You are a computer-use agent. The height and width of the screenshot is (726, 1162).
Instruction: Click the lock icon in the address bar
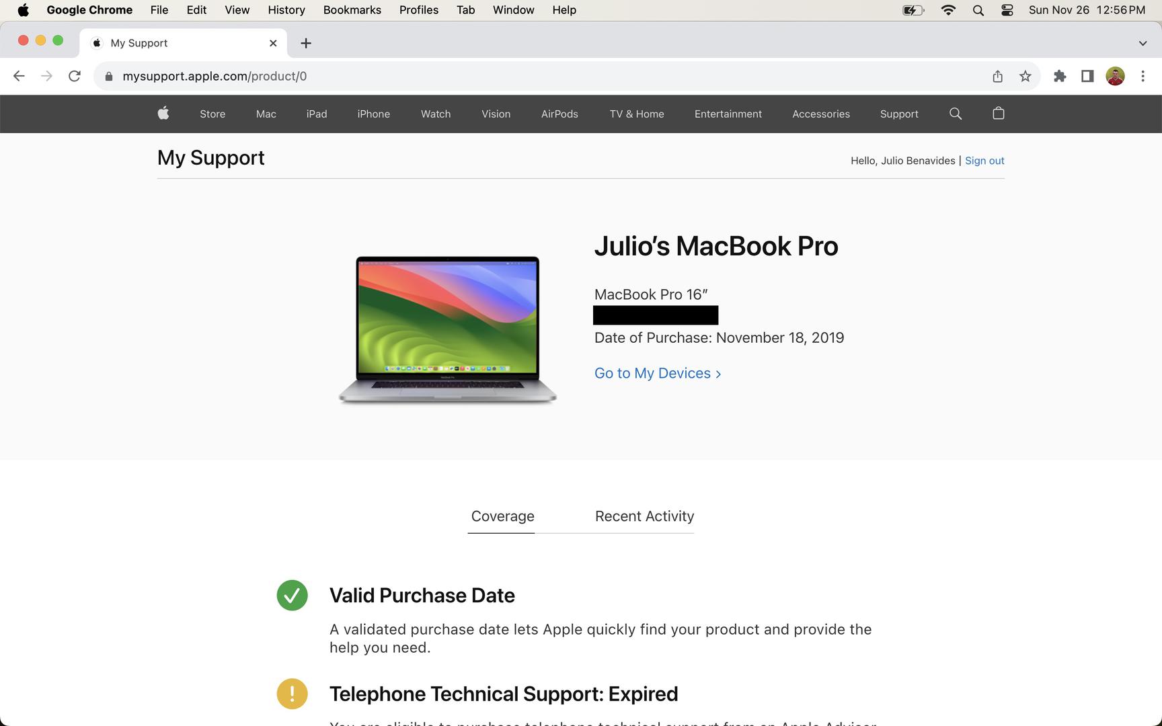pos(108,76)
